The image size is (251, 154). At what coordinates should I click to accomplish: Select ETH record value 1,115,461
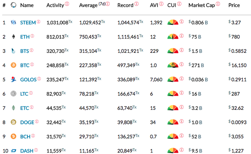click(x=128, y=37)
